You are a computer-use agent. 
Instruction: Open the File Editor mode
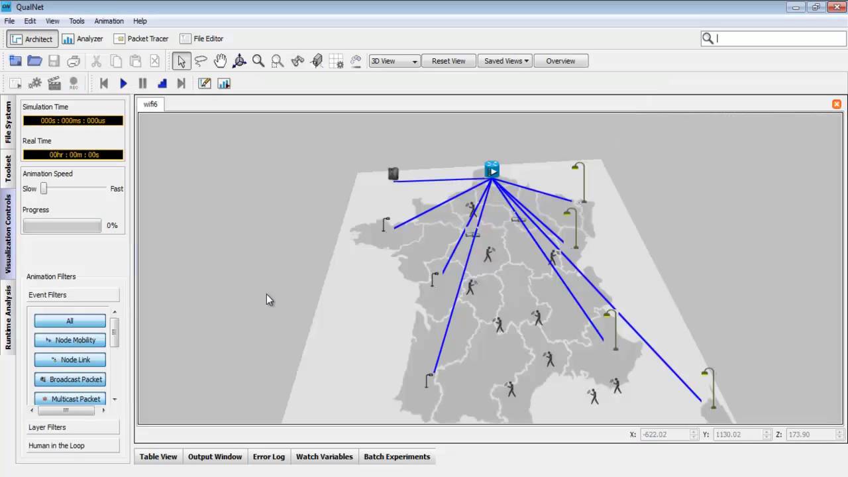click(x=201, y=39)
